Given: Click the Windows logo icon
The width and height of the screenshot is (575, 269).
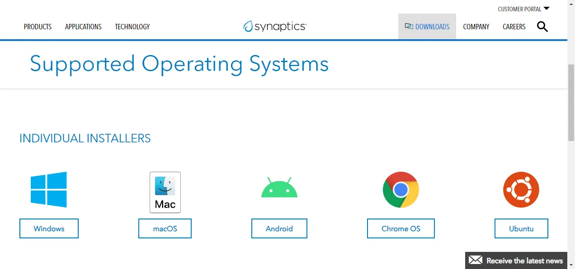Looking at the screenshot, I should click(49, 190).
